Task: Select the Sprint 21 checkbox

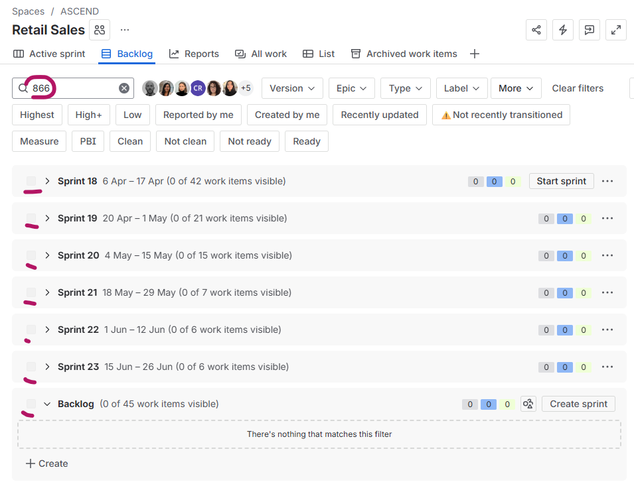Action: [31, 292]
